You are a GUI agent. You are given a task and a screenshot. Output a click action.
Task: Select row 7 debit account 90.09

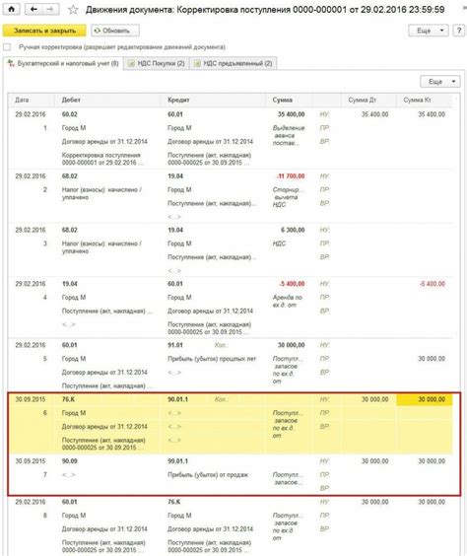69,461
